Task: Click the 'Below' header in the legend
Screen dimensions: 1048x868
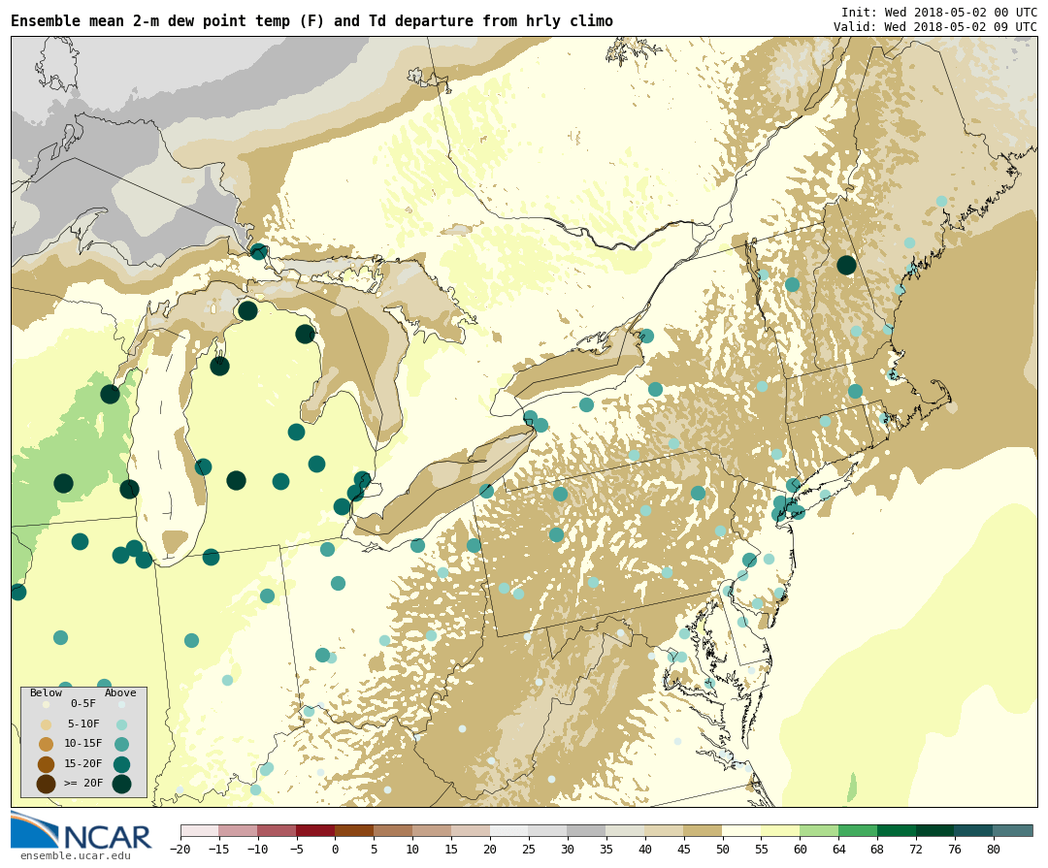Action: (46, 692)
